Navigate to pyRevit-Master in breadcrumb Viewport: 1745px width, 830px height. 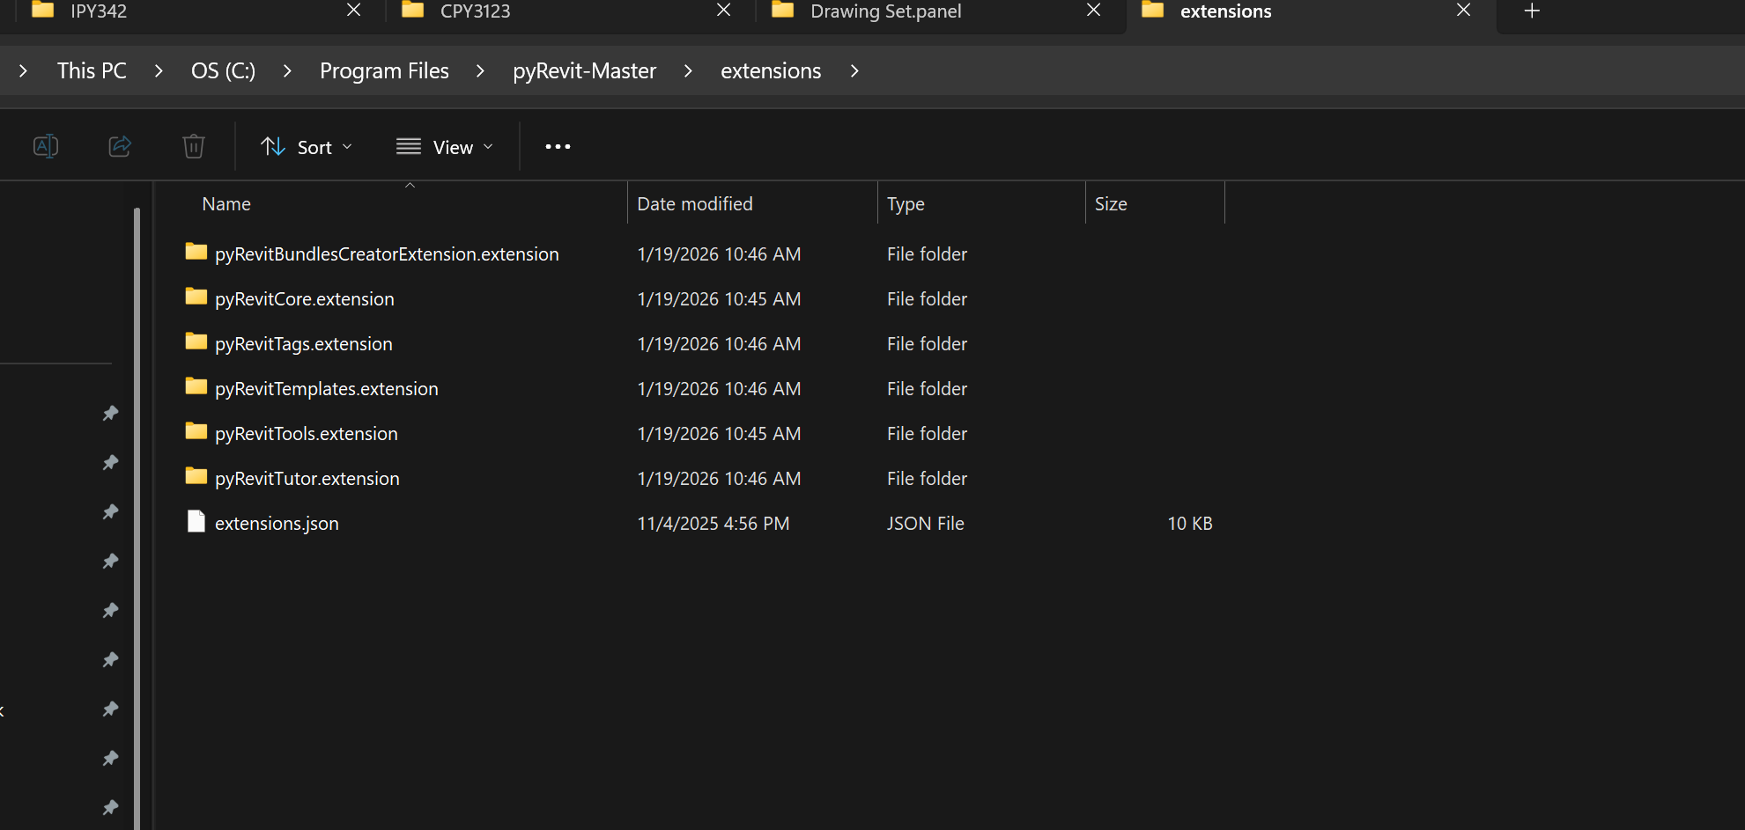tap(584, 71)
